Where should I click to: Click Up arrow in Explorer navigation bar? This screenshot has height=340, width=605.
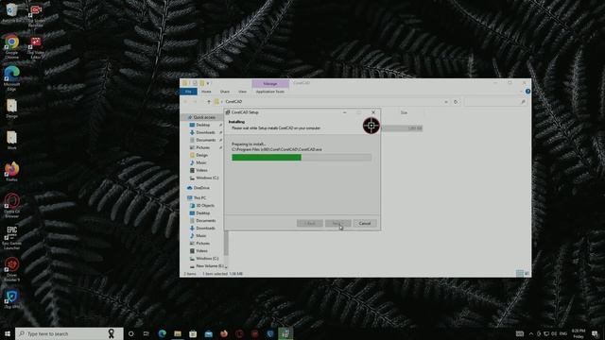click(209, 102)
